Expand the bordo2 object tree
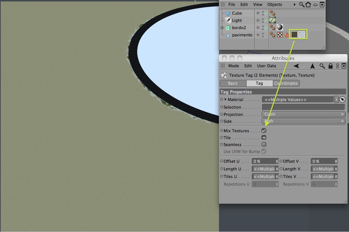The height and width of the screenshot is (232, 349). (222, 28)
